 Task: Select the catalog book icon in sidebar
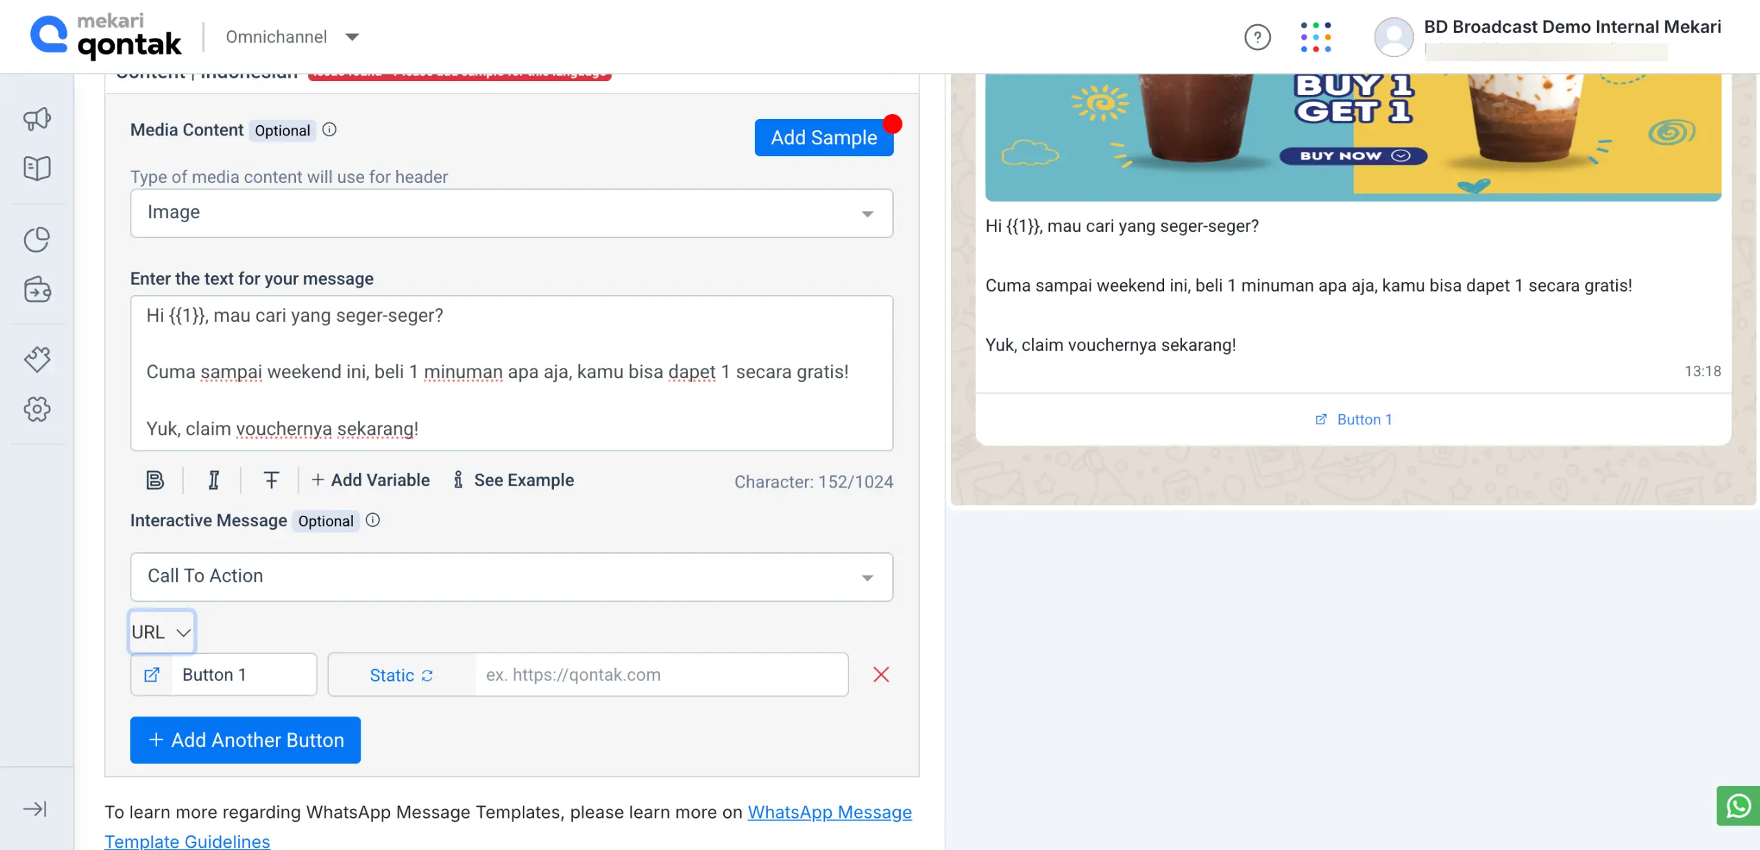(x=36, y=168)
